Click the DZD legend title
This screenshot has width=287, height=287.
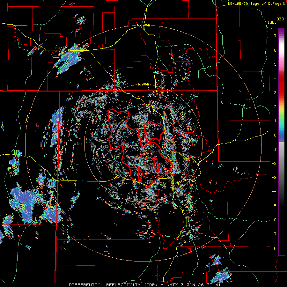[280, 19]
